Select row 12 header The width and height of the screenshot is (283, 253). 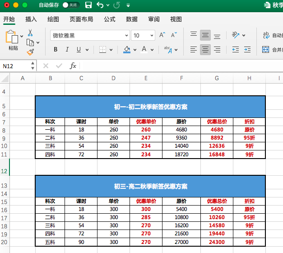click(x=5, y=167)
